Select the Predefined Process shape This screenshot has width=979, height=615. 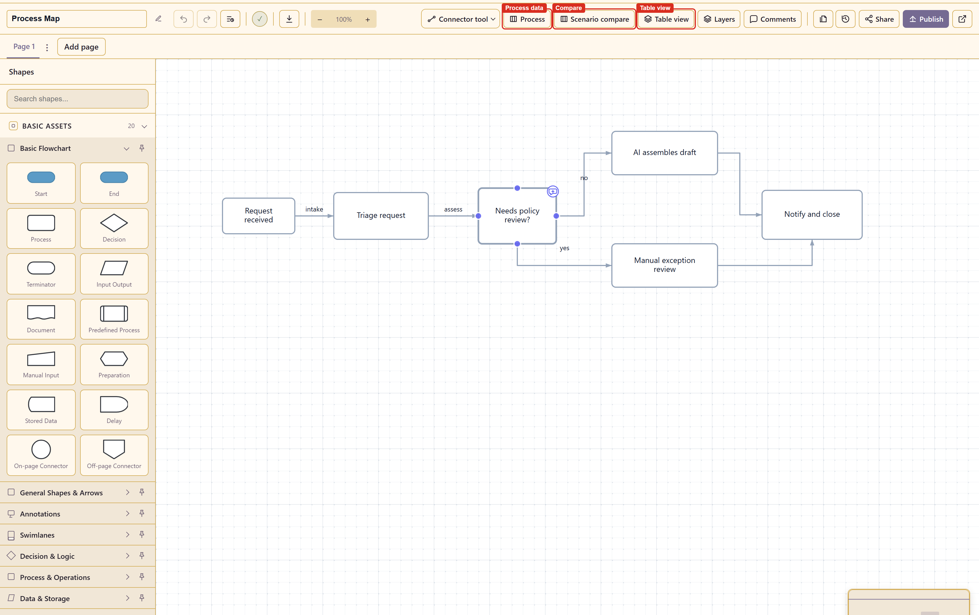(114, 319)
